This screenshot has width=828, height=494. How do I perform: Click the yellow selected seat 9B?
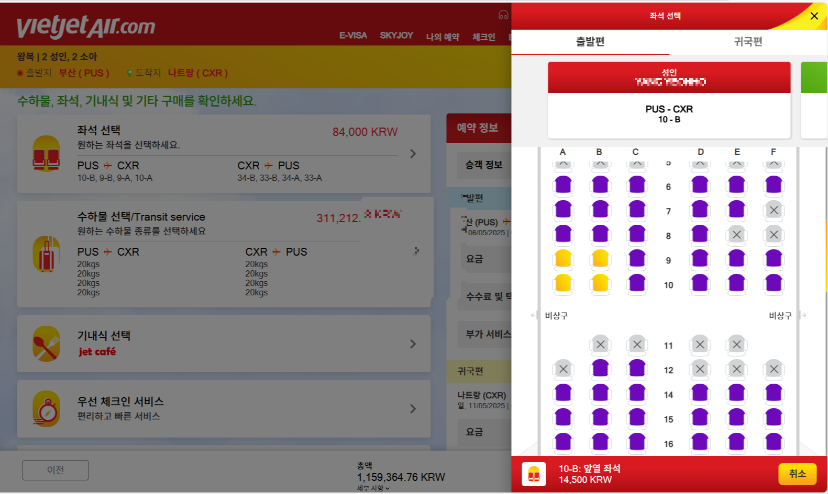pyautogui.click(x=600, y=259)
